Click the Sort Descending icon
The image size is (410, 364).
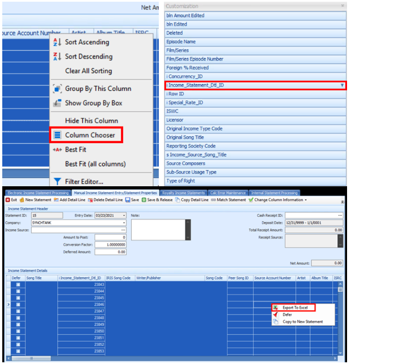click(56, 57)
